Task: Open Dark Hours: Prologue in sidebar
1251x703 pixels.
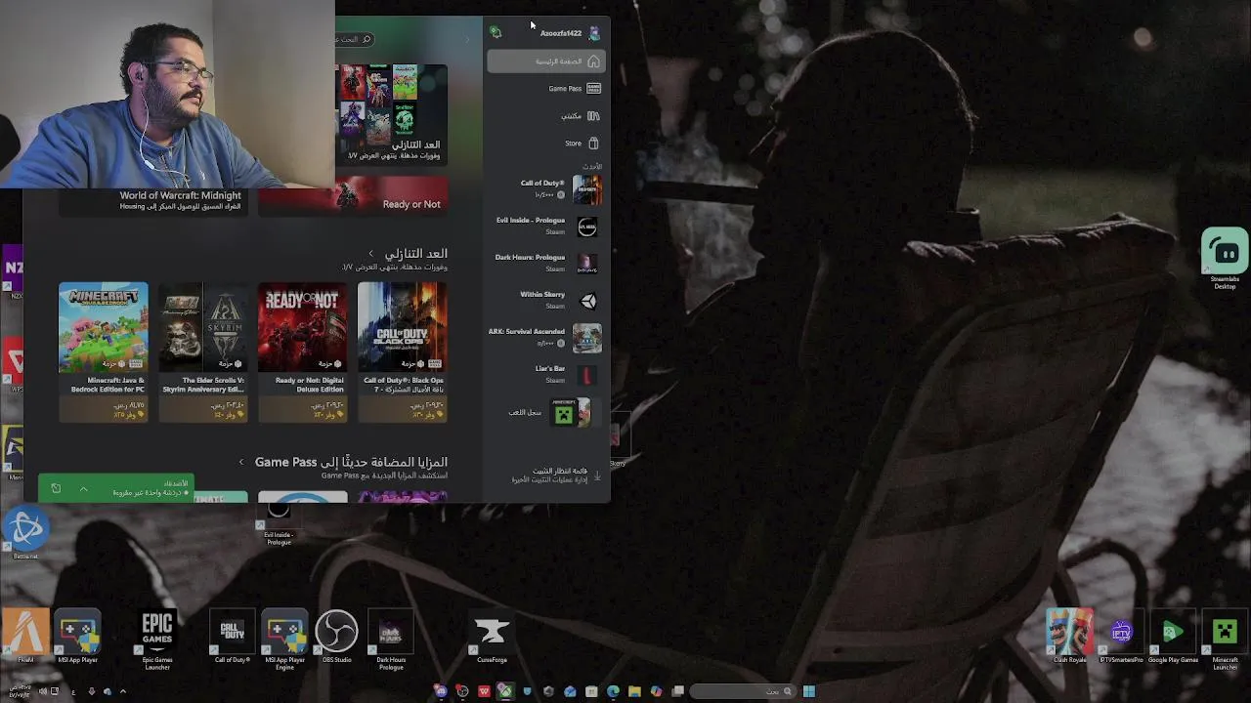Action: 546,264
